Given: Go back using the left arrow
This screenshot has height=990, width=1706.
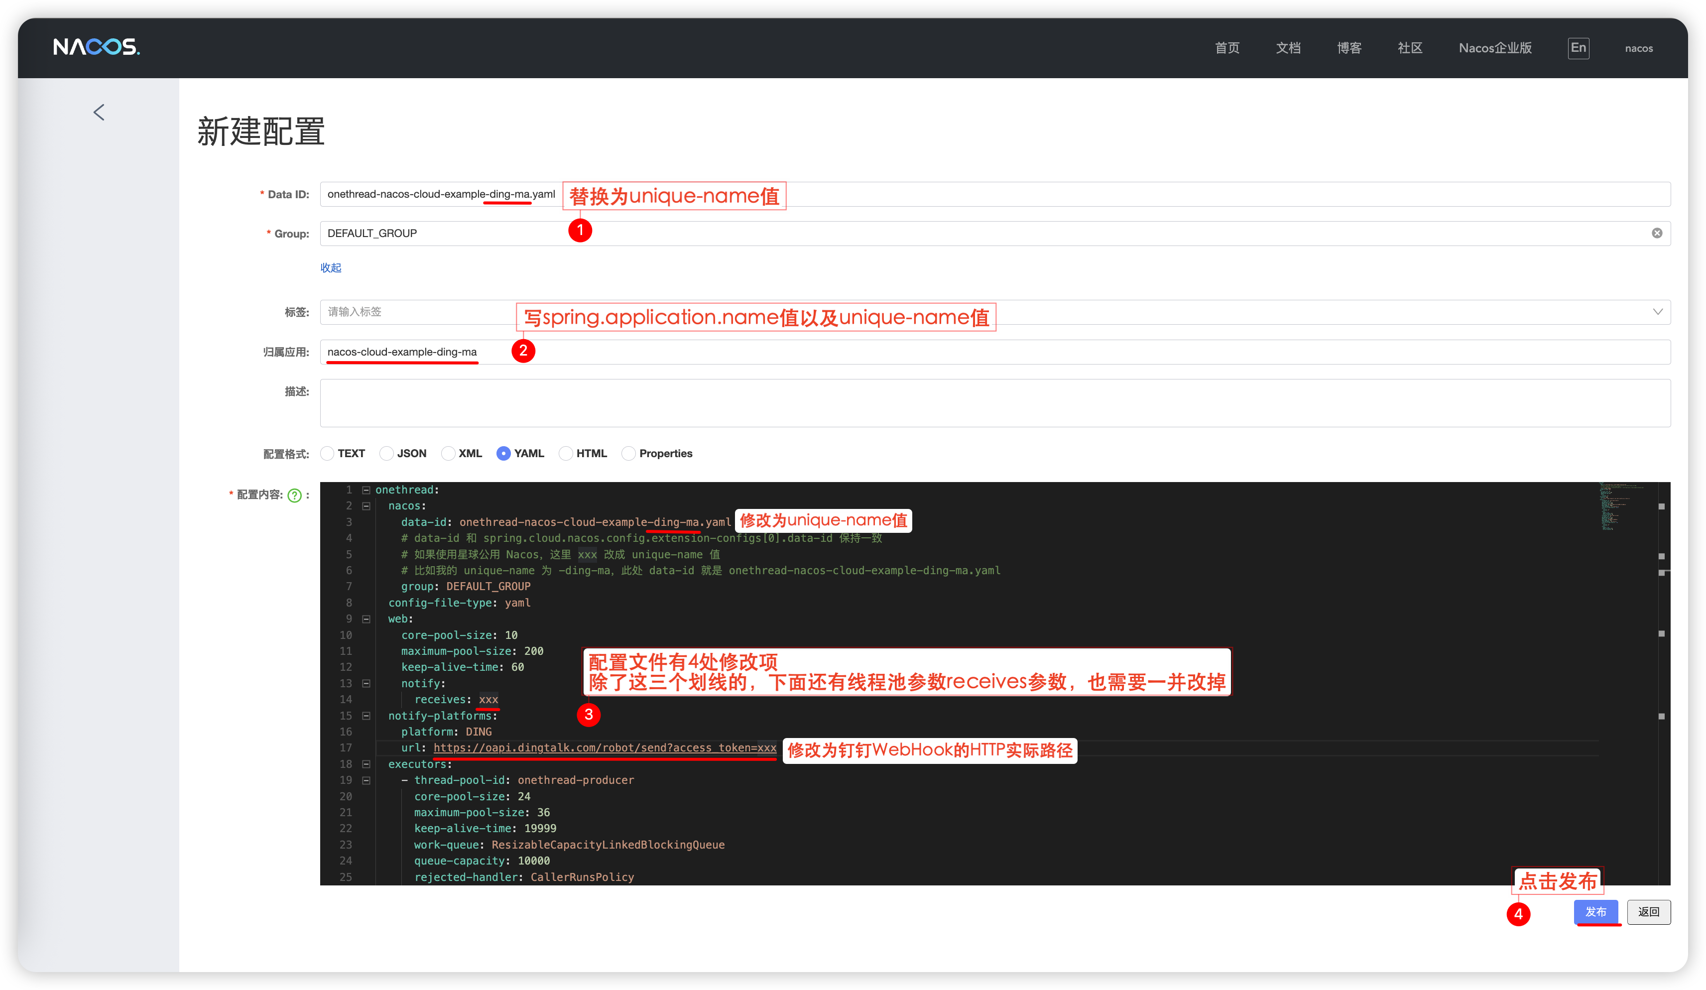Looking at the screenshot, I should pyautogui.click(x=99, y=113).
